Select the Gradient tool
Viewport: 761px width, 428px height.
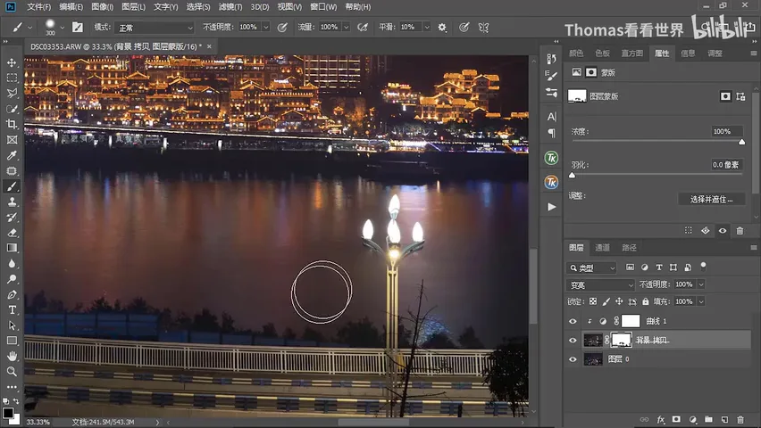(12, 248)
